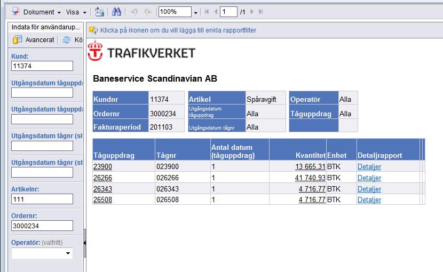Viewport: 443px width, 272px height.
Task: Click the Trafikverket logo
Action: click(141, 51)
